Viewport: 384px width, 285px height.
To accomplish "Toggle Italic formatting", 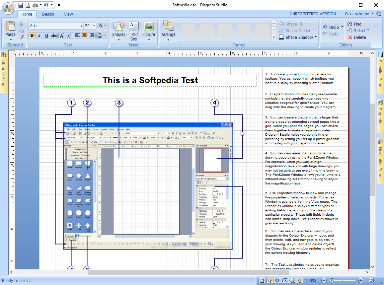I will pyautogui.click(x=39, y=36).
